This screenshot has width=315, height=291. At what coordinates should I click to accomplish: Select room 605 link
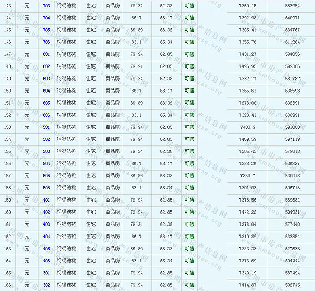pos(46,103)
